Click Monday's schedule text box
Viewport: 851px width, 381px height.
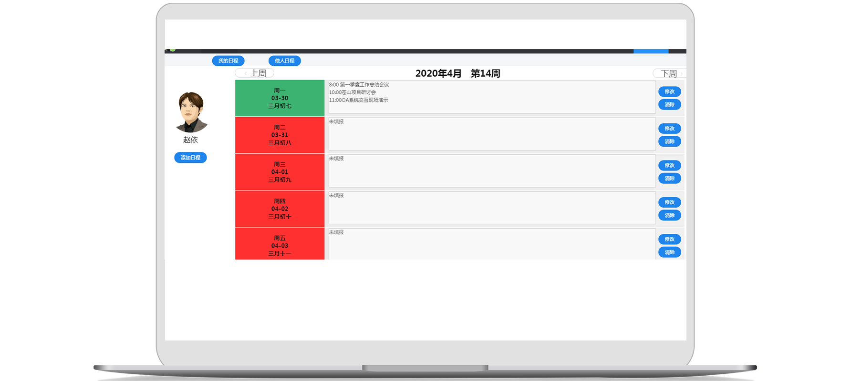[x=491, y=97]
